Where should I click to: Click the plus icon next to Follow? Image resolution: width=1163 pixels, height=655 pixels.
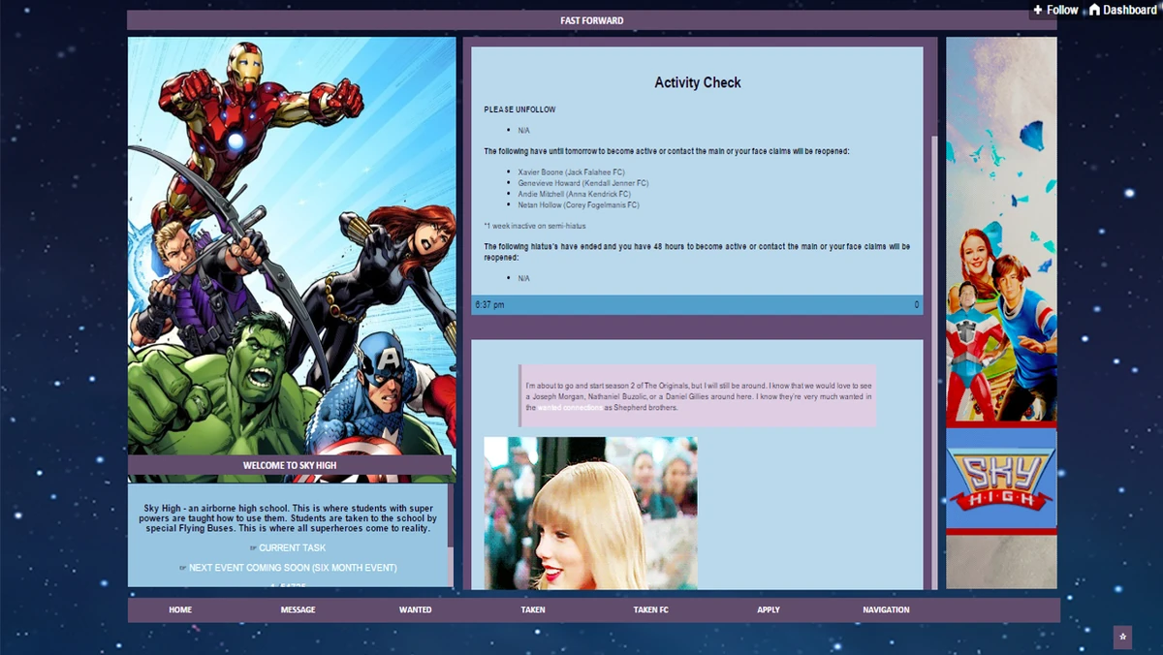tap(1039, 10)
